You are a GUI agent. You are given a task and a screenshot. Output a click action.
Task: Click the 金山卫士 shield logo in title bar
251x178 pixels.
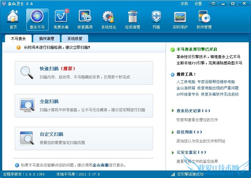[x=4, y=3]
